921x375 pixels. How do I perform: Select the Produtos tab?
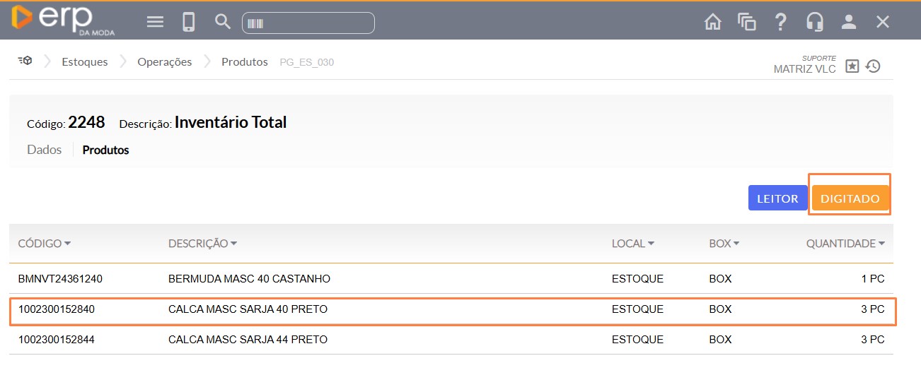pyautogui.click(x=105, y=150)
